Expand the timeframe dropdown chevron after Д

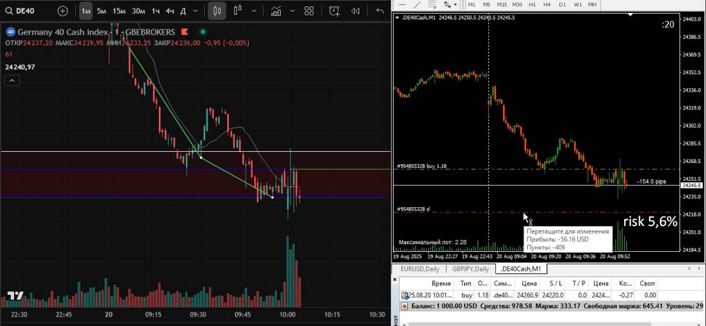tap(196, 11)
